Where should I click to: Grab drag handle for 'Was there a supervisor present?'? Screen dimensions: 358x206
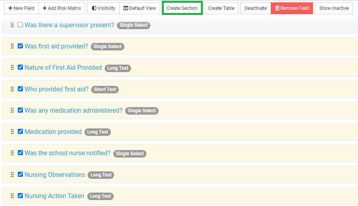pyautogui.click(x=12, y=25)
